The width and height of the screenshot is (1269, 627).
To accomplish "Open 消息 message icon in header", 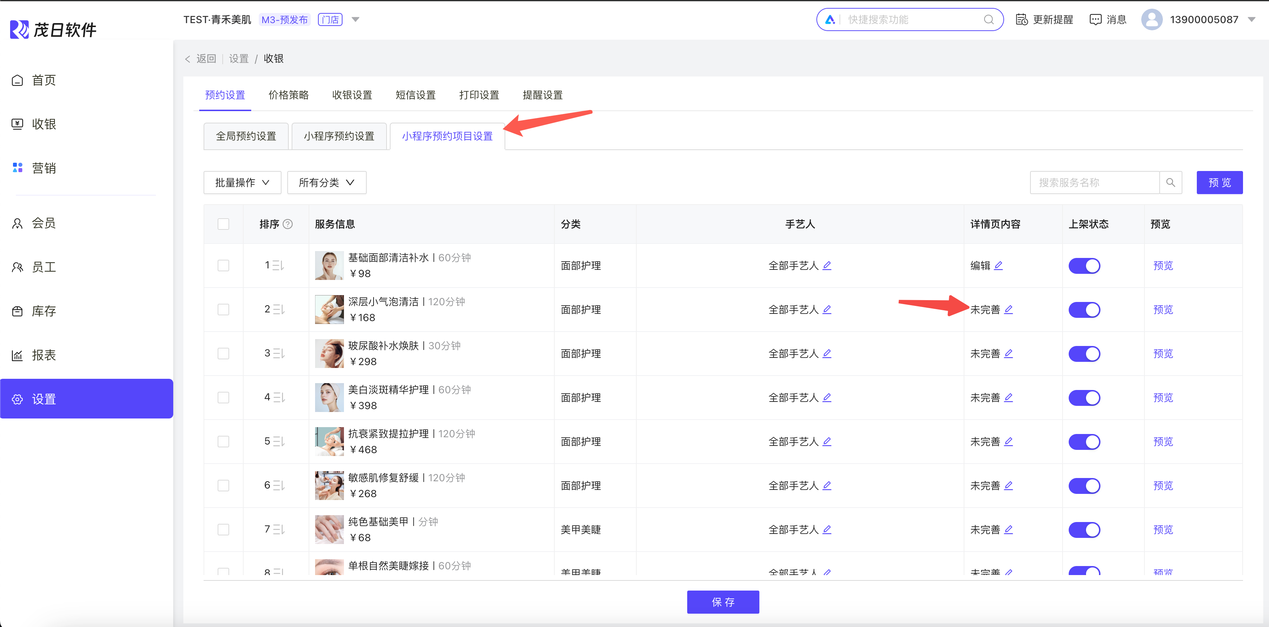I will point(1095,20).
